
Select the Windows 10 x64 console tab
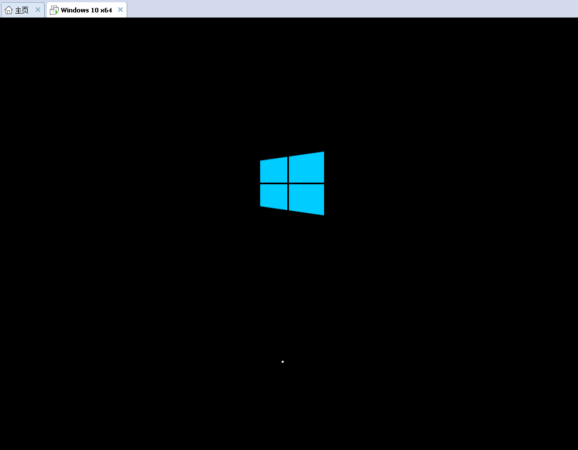point(85,10)
